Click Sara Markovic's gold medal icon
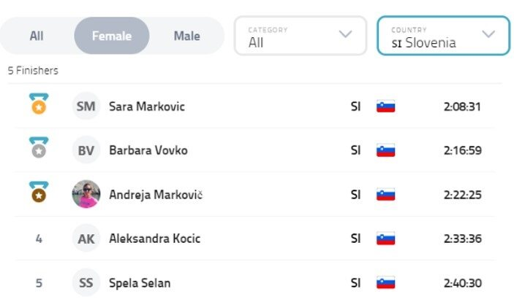This screenshot has width=514, height=302. point(38,104)
